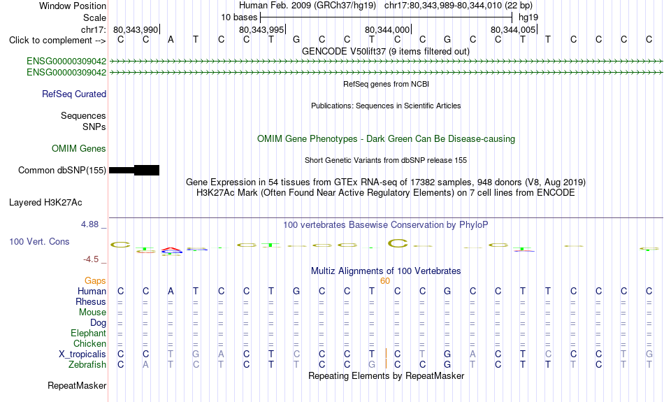Screen dimensions: 664x402
Task: Click the SNPs track label
Action: pos(94,127)
